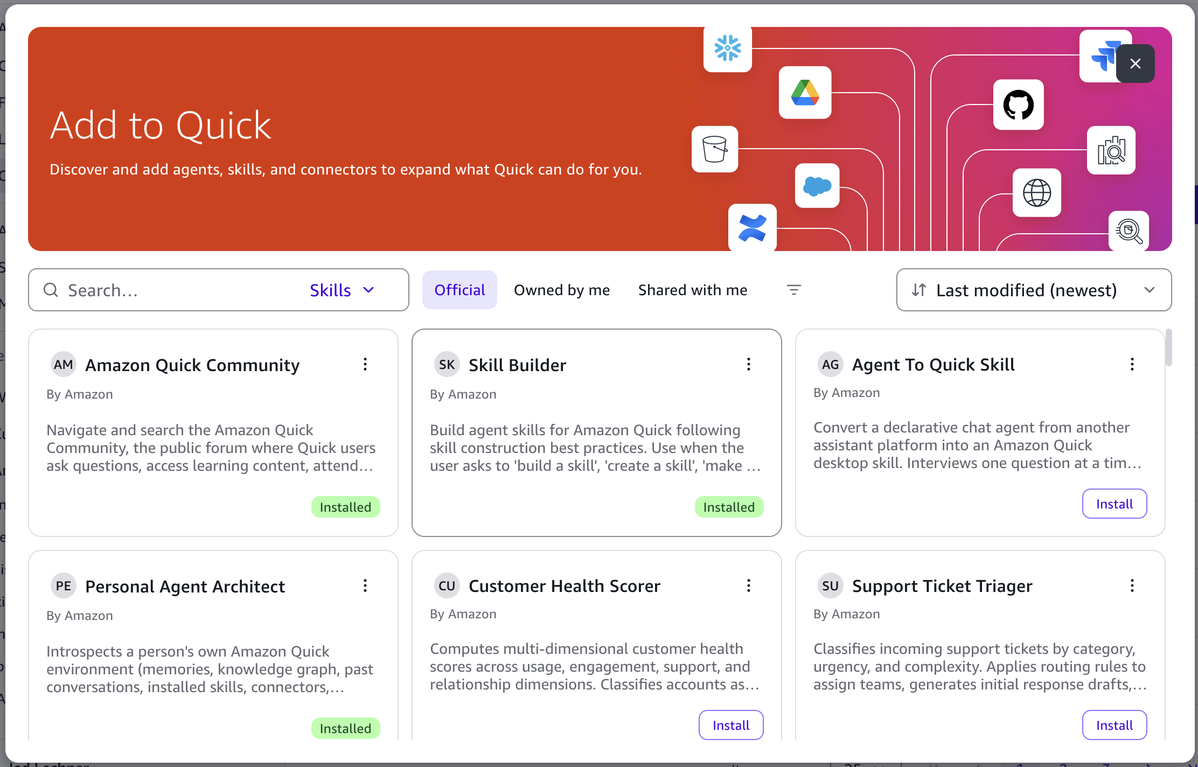Switch to Shared with me tab
The height and width of the screenshot is (767, 1198).
693,290
